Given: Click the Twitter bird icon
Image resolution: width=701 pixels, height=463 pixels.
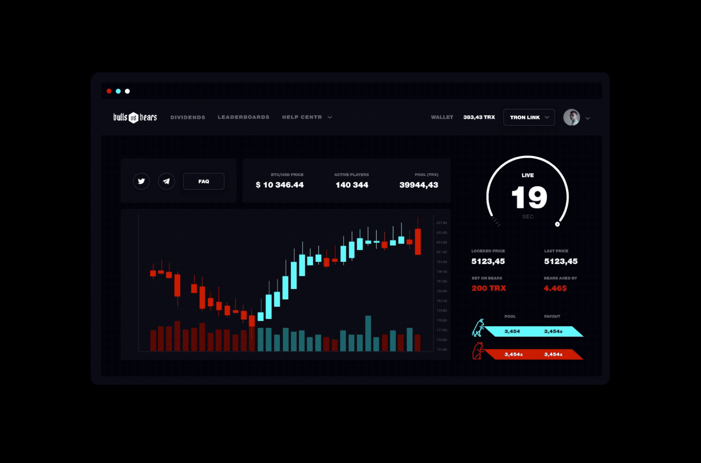Looking at the screenshot, I should coord(141,182).
